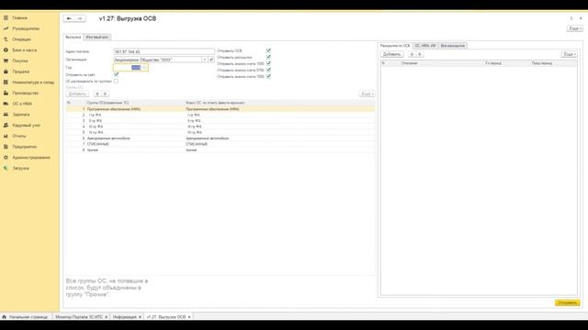Close the Информация bottom tab
This screenshot has width=588, height=330.
[140, 317]
